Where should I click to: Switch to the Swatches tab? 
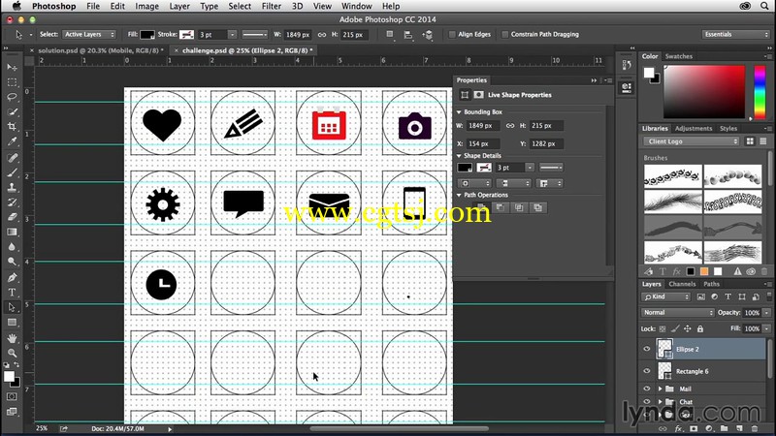coord(678,56)
